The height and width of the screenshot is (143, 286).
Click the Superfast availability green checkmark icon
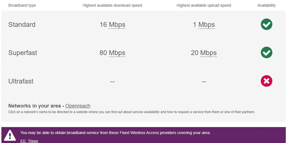coord(266,53)
